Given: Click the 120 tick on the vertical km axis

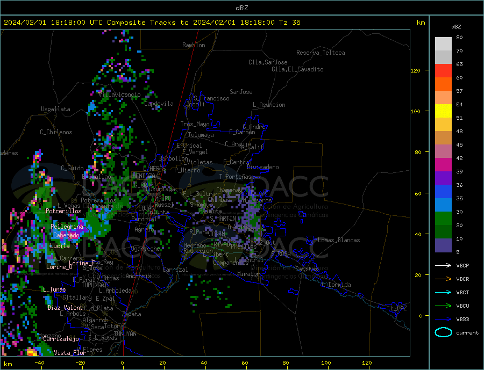Looking at the screenshot, I should [x=416, y=70].
